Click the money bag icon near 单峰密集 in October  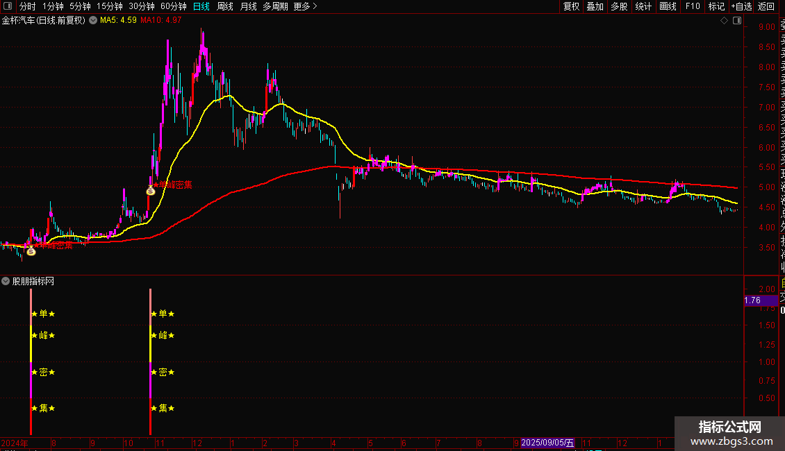151,191
